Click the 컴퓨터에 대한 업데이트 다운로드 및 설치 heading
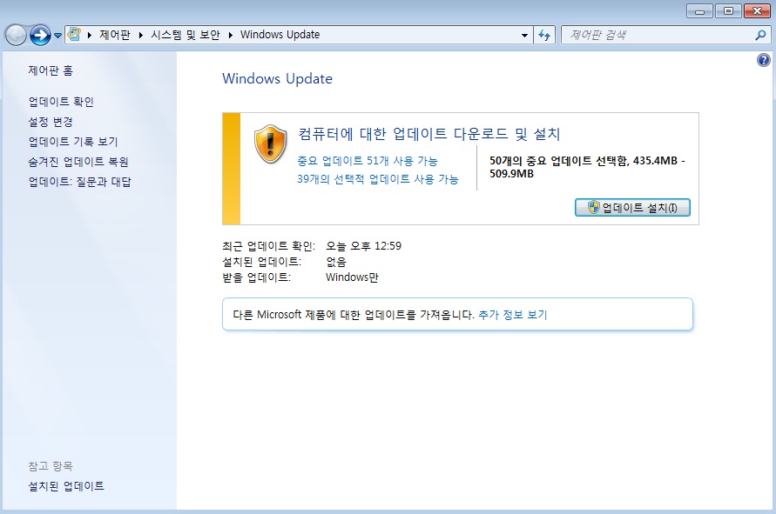The height and width of the screenshot is (514, 776). tap(428, 134)
